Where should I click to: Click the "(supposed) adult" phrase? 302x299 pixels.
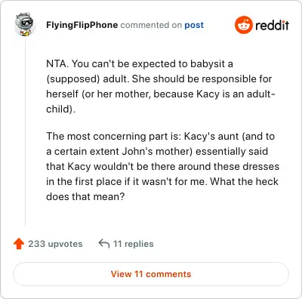[x=88, y=79]
